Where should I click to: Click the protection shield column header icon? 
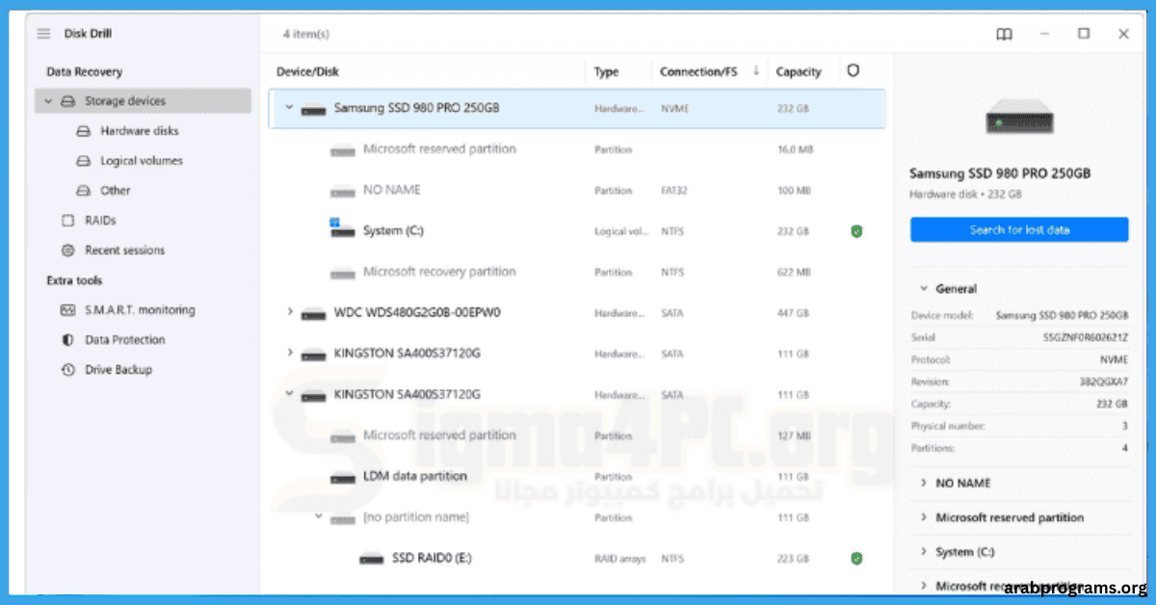point(853,71)
